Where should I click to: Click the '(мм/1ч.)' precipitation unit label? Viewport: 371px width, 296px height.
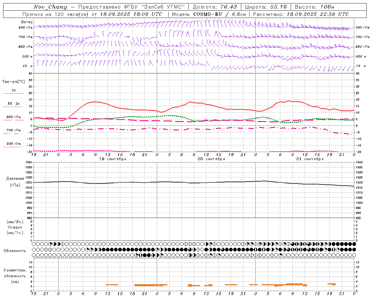click(15, 233)
